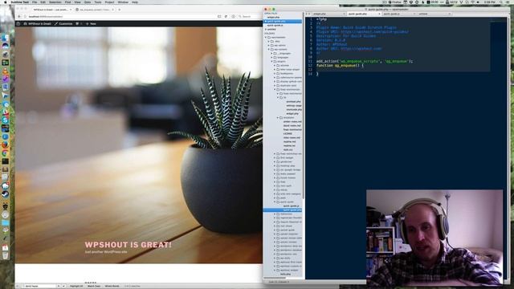Open the Selection menu
This screenshot has height=289, width=514.
(x=55, y=2)
